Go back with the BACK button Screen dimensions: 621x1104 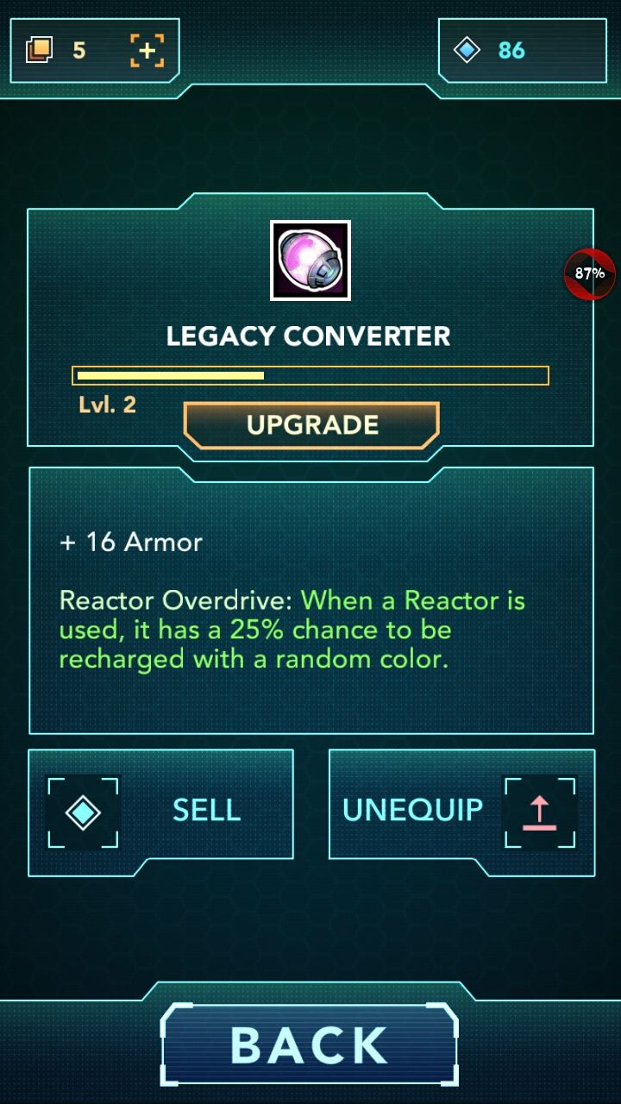(x=310, y=1045)
